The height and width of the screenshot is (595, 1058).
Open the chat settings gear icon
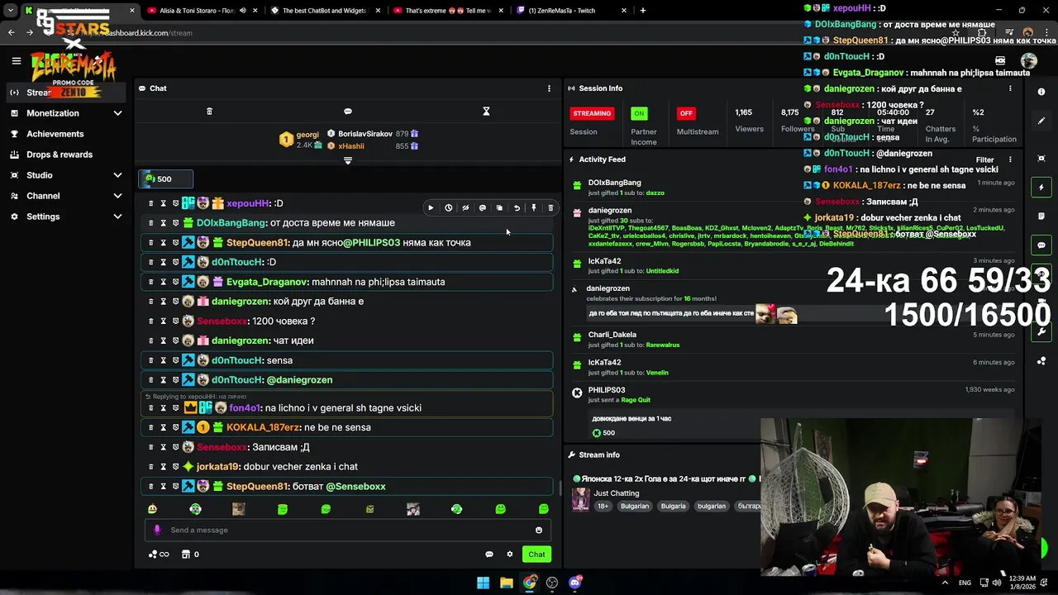[510, 555]
